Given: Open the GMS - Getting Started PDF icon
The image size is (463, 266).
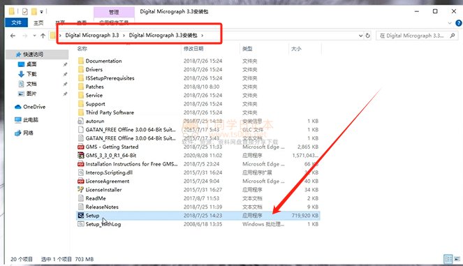Looking at the screenshot, I should coord(80,147).
